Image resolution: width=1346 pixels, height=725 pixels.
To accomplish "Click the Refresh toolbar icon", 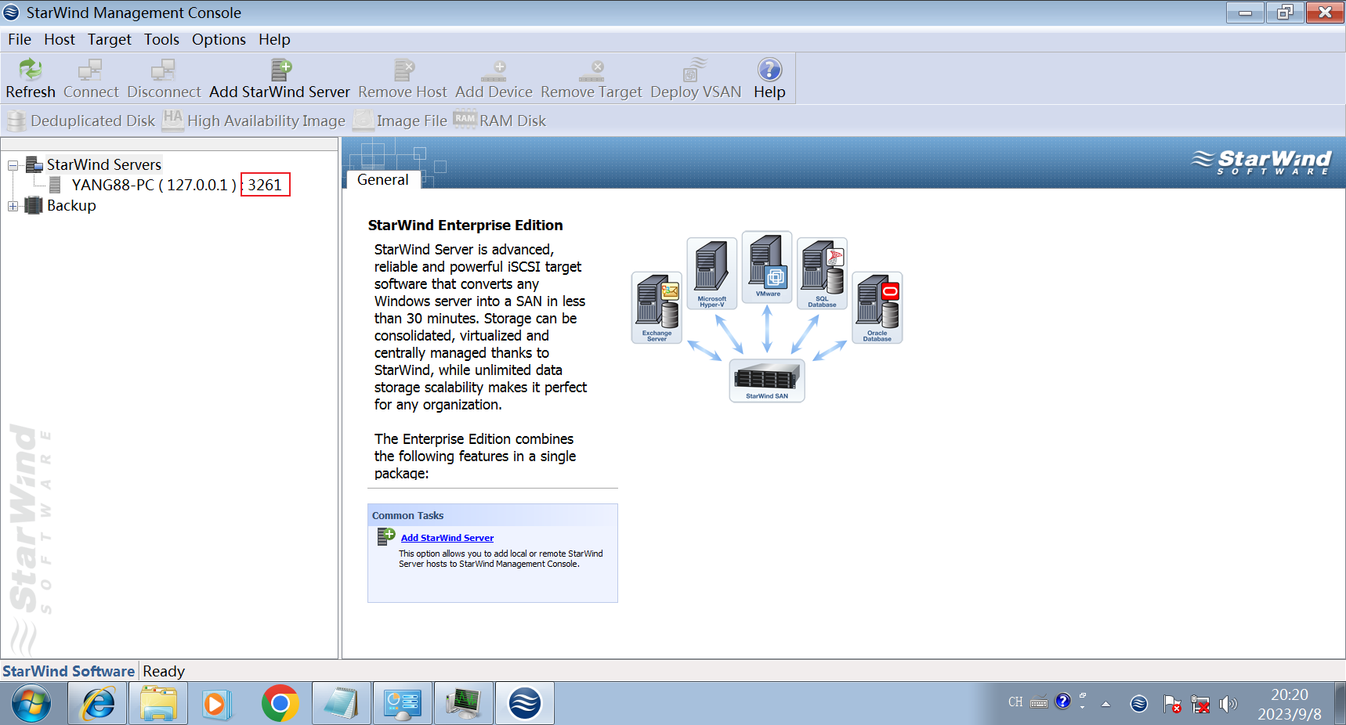I will [30, 70].
